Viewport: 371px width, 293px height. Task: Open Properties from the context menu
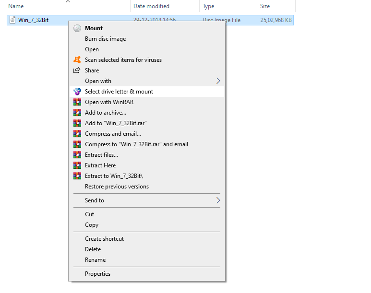(147, 274)
